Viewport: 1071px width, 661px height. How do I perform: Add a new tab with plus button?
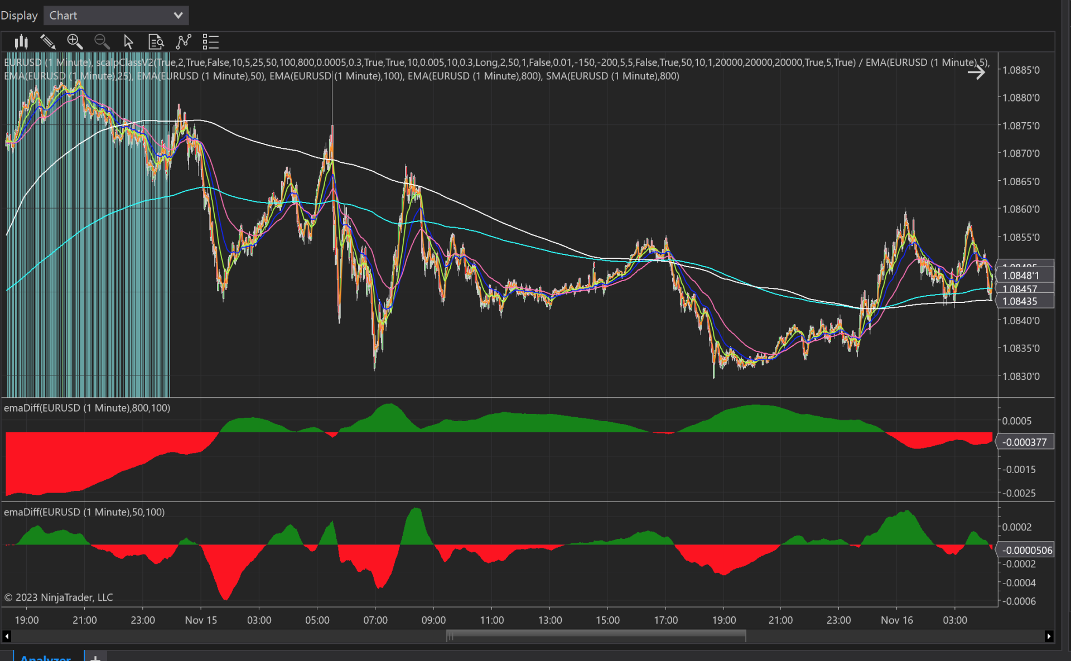[95, 657]
